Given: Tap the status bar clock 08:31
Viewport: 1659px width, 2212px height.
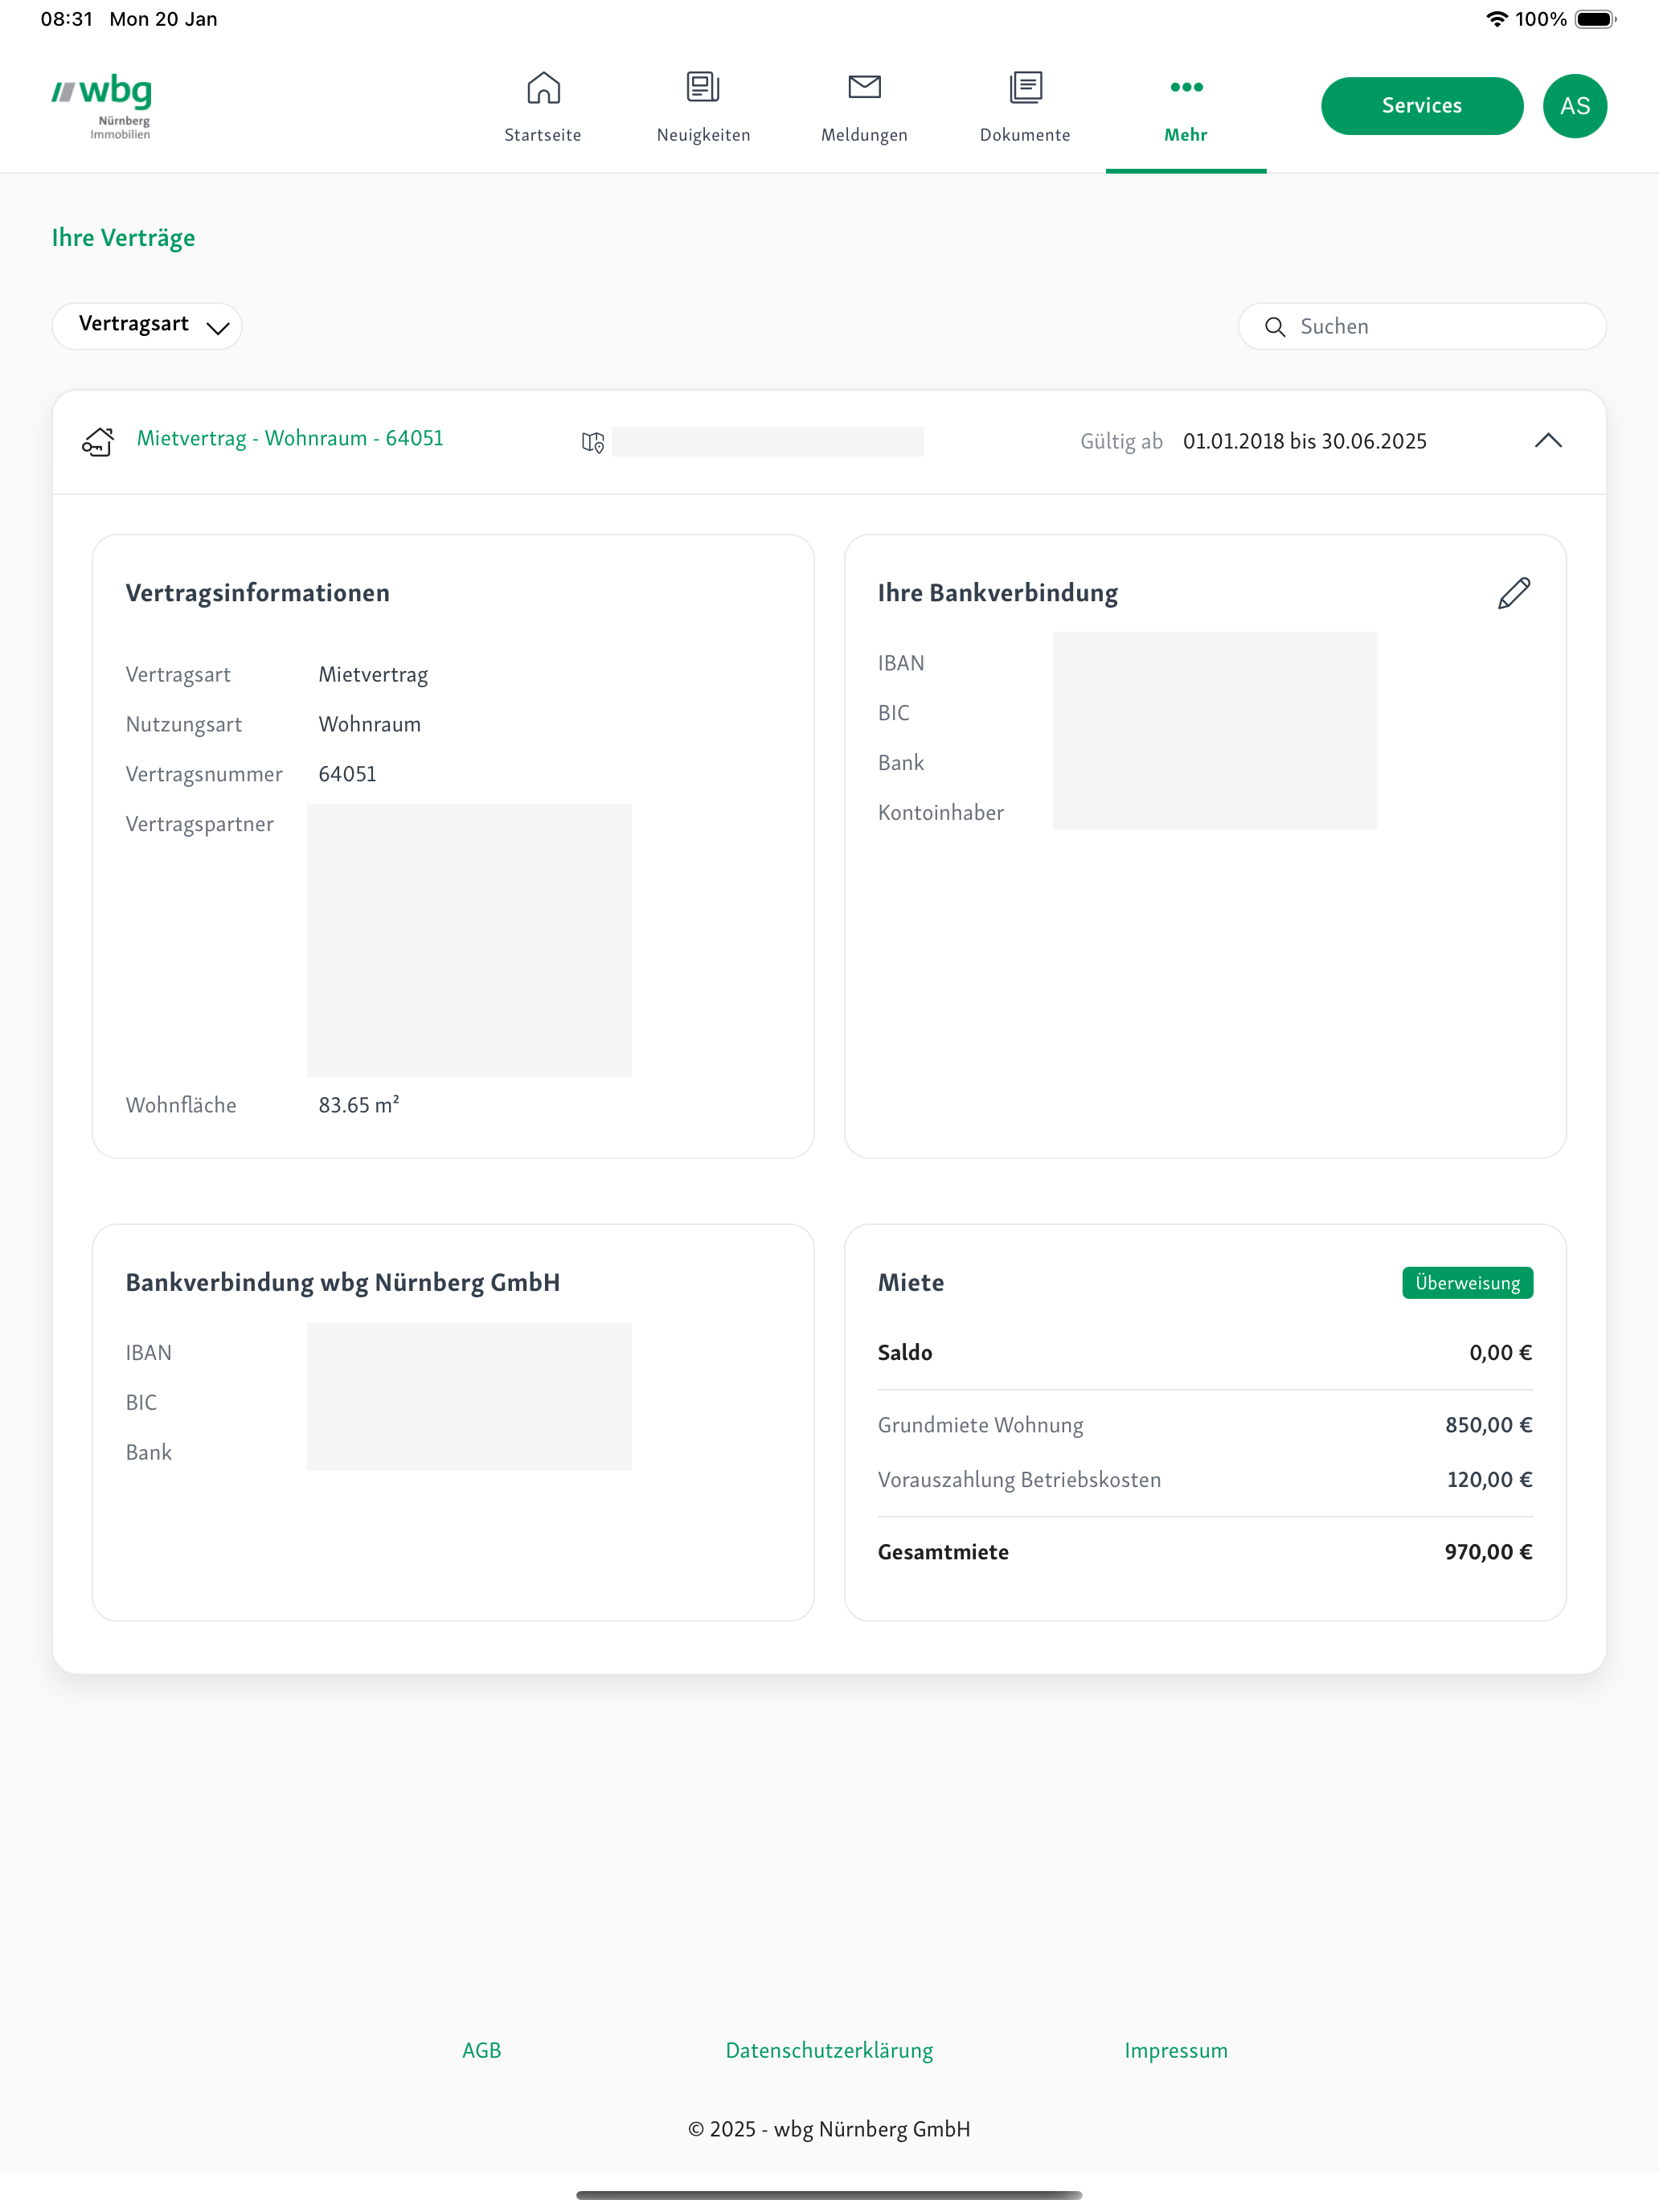Looking at the screenshot, I should point(67,19).
